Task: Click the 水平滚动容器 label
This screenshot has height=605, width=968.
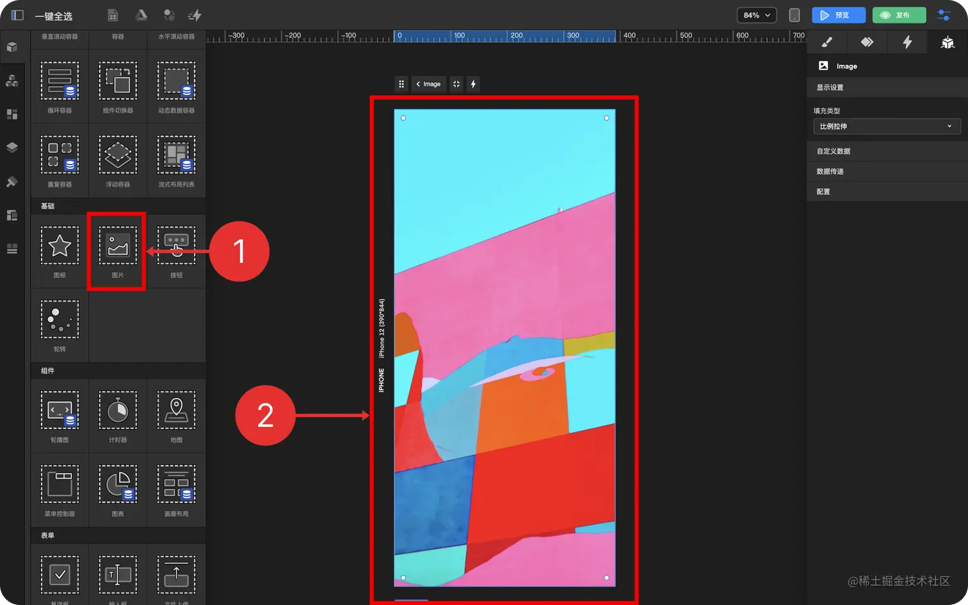Action: (176, 36)
